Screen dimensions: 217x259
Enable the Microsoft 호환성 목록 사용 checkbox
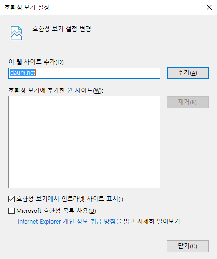(x=11, y=211)
